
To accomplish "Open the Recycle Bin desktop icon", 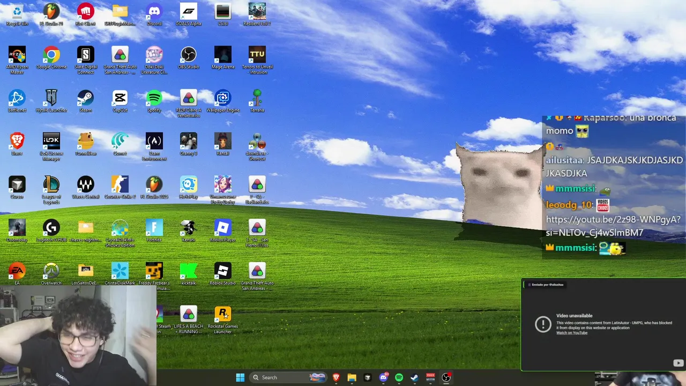I will (17, 14).
